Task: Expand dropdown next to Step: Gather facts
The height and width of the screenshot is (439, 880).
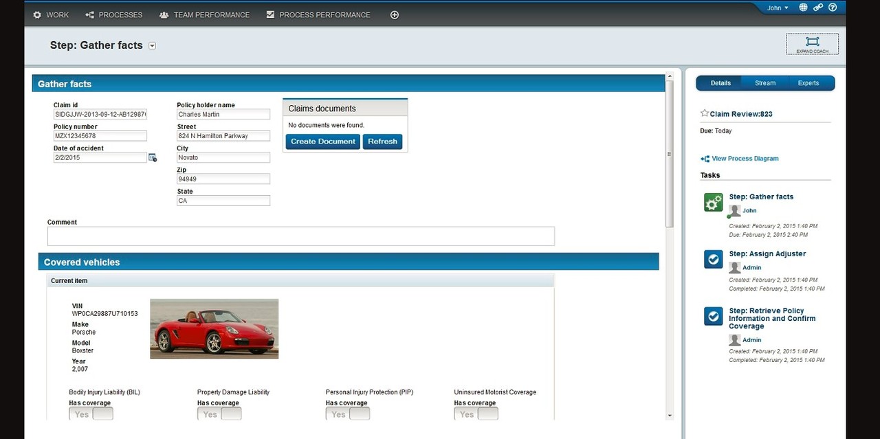Action: click(153, 46)
